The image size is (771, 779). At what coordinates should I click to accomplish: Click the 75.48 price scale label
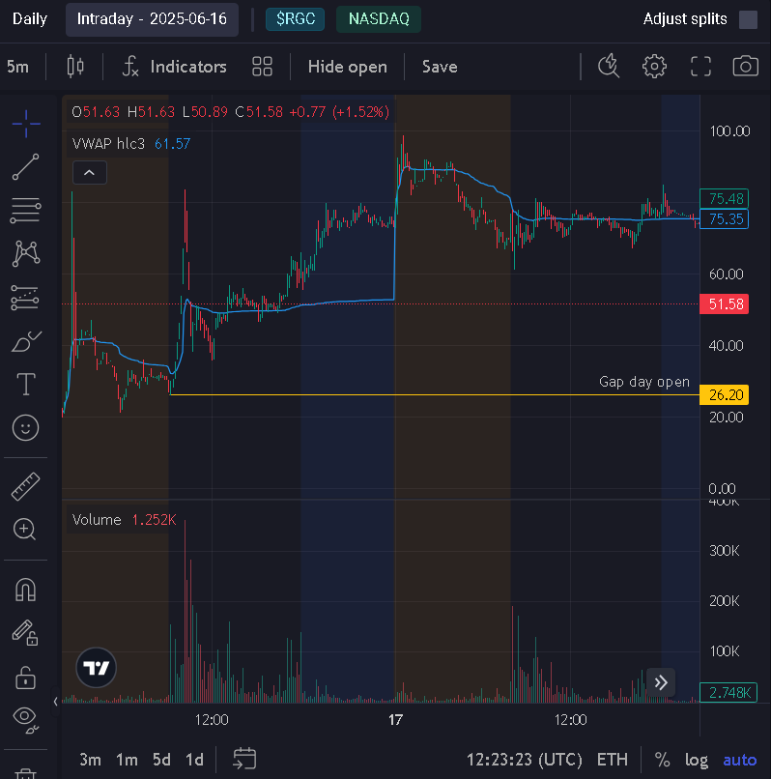[724, 199]
